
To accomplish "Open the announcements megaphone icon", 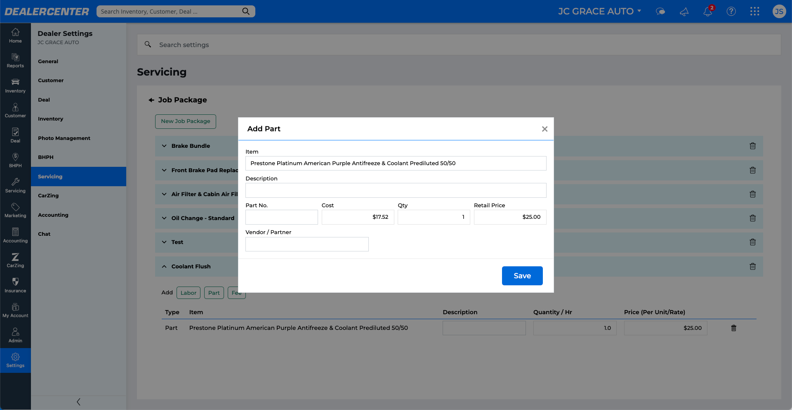I will pos(684,12).
